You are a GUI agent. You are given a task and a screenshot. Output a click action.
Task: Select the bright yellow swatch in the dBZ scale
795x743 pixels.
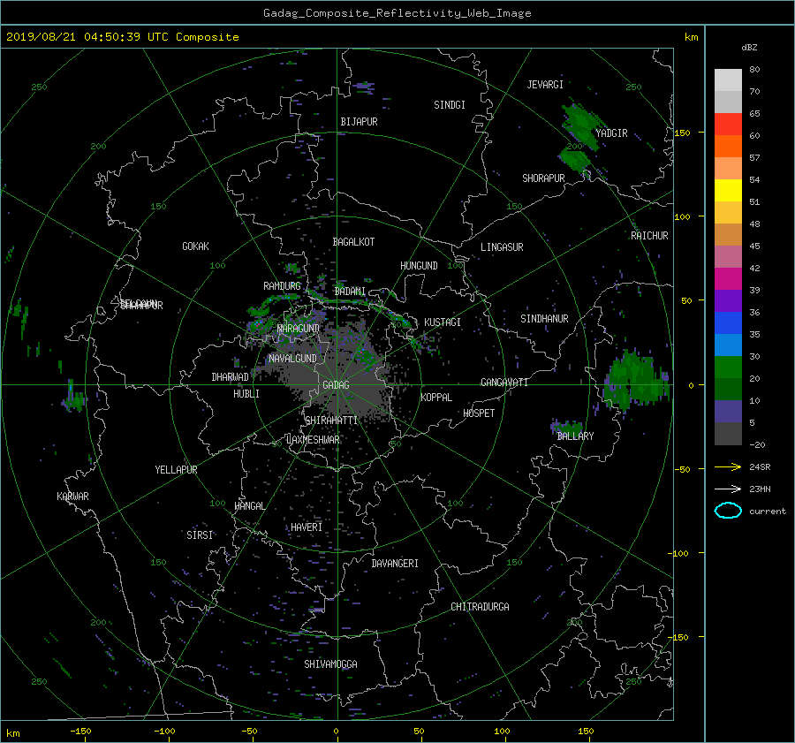[x=728, y=190]
